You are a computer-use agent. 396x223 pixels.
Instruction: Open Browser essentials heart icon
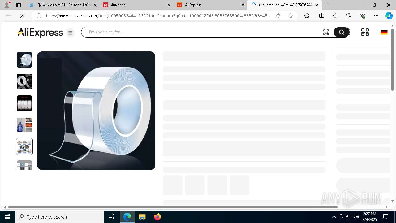[x=363, y=16]
